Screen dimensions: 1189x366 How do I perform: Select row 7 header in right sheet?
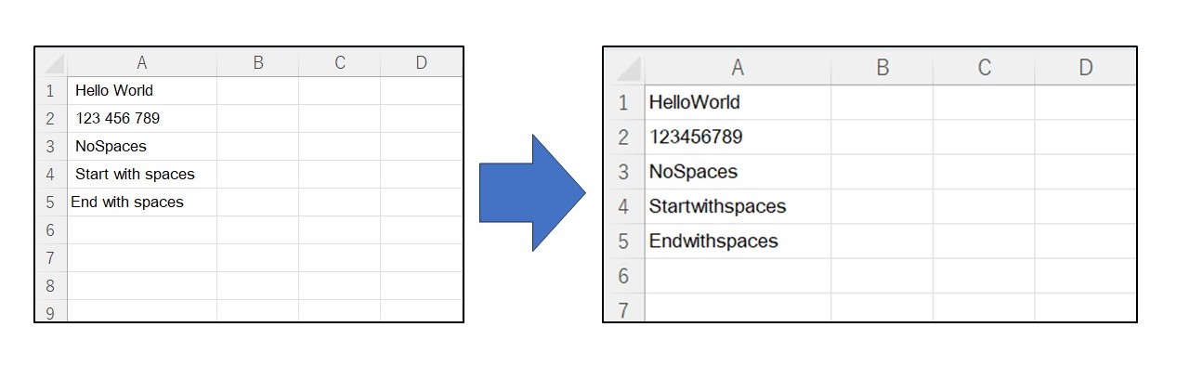tap(624, 307)
